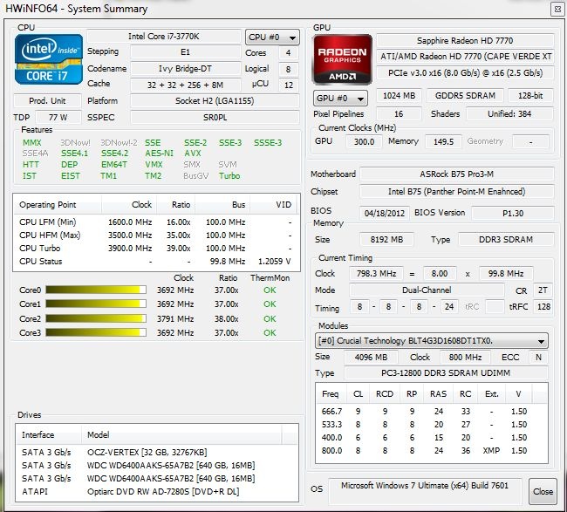This screenshot has width=567, height=512.
Task: Click the GPU memory clock 149.5 field
Action: click(443, 141)
